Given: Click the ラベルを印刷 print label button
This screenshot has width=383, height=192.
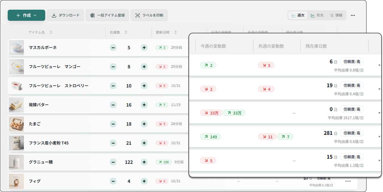Looking at the screenshot, I should 149,15.
